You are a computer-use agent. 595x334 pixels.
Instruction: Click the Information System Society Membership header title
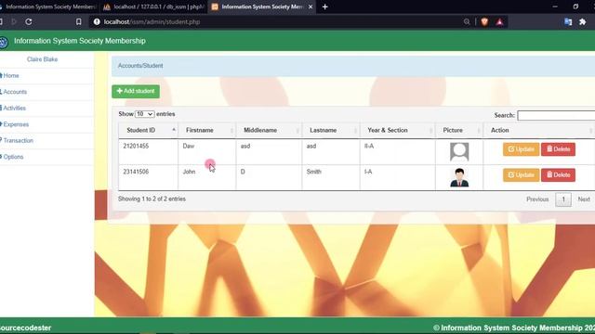80,41
